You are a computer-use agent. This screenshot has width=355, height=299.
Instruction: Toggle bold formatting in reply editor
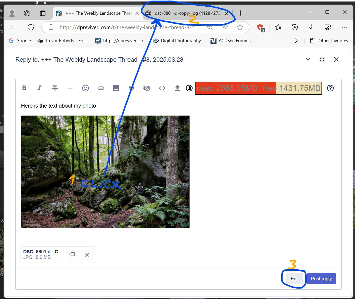pos(24,88)
